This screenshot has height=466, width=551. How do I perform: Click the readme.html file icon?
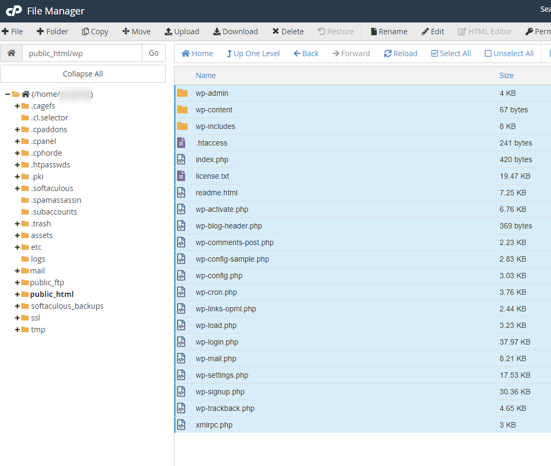pos(181,193)
